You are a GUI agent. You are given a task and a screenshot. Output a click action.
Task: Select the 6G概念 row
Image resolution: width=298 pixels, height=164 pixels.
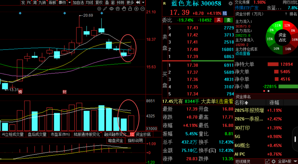tap(266, 146)
